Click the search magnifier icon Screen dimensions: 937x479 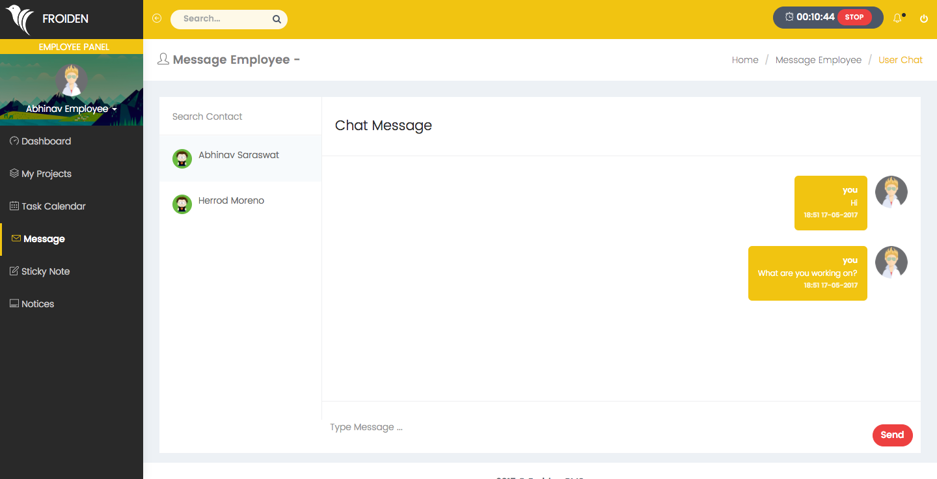coord(277,20)
